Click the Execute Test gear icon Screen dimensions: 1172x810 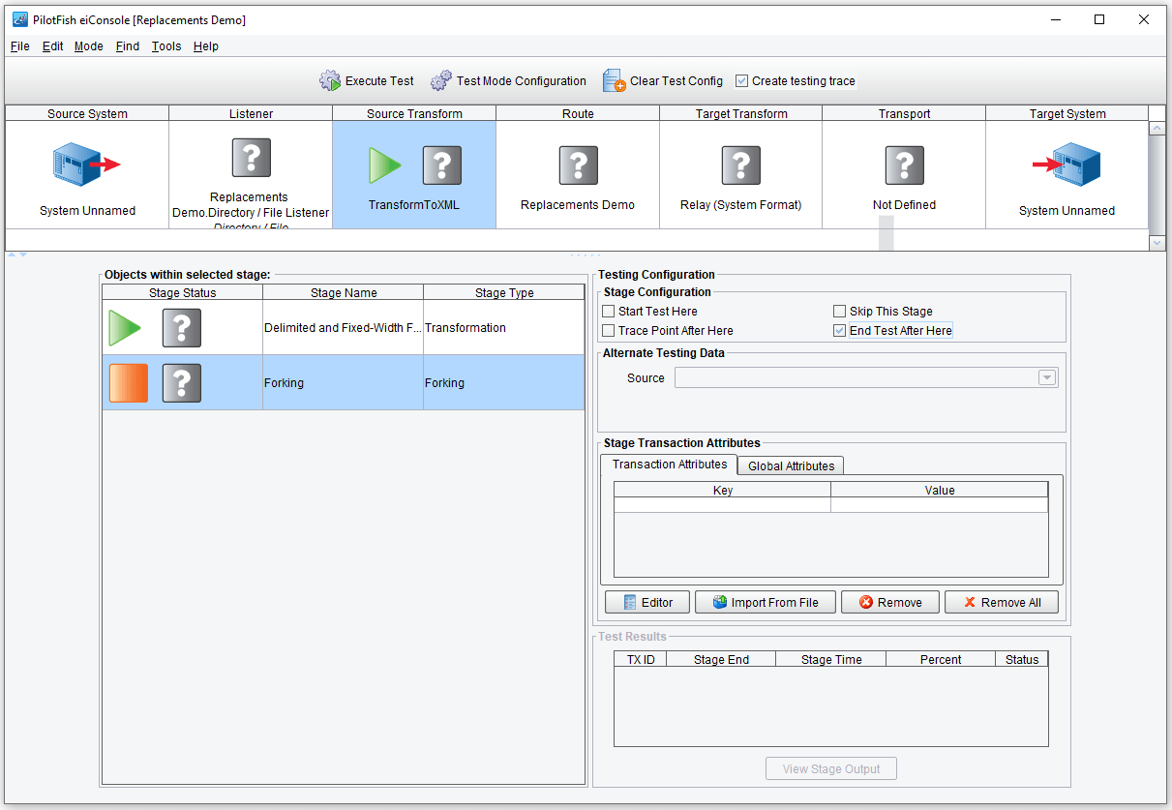tap(330, 81)
